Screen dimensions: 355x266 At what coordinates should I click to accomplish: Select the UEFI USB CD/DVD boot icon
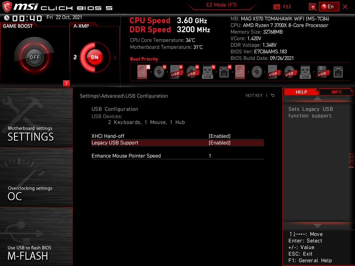click(x=192, y=72)
